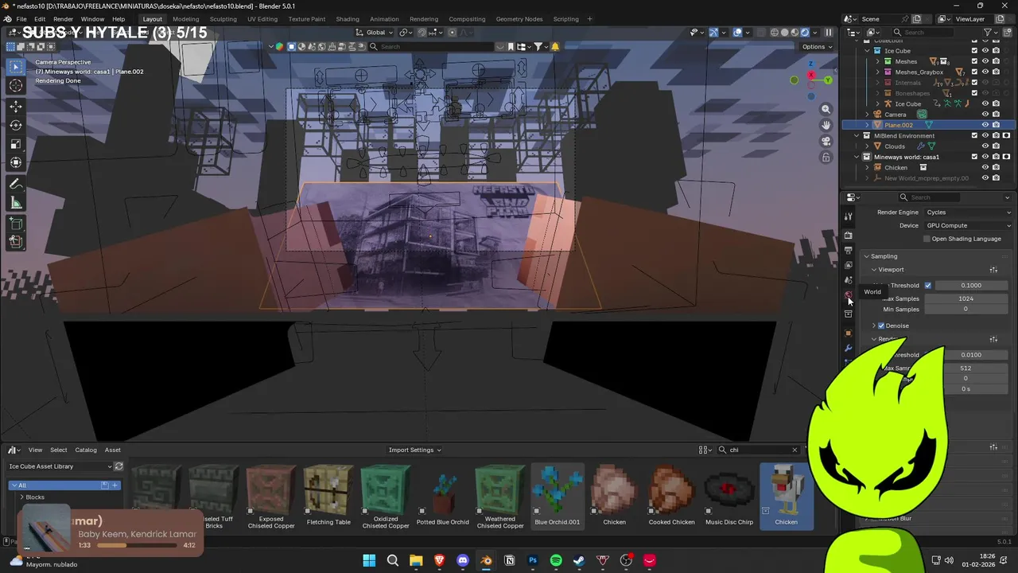Refresh the asset library list
Screen dimensions: 1018x573
click(119, 466)
